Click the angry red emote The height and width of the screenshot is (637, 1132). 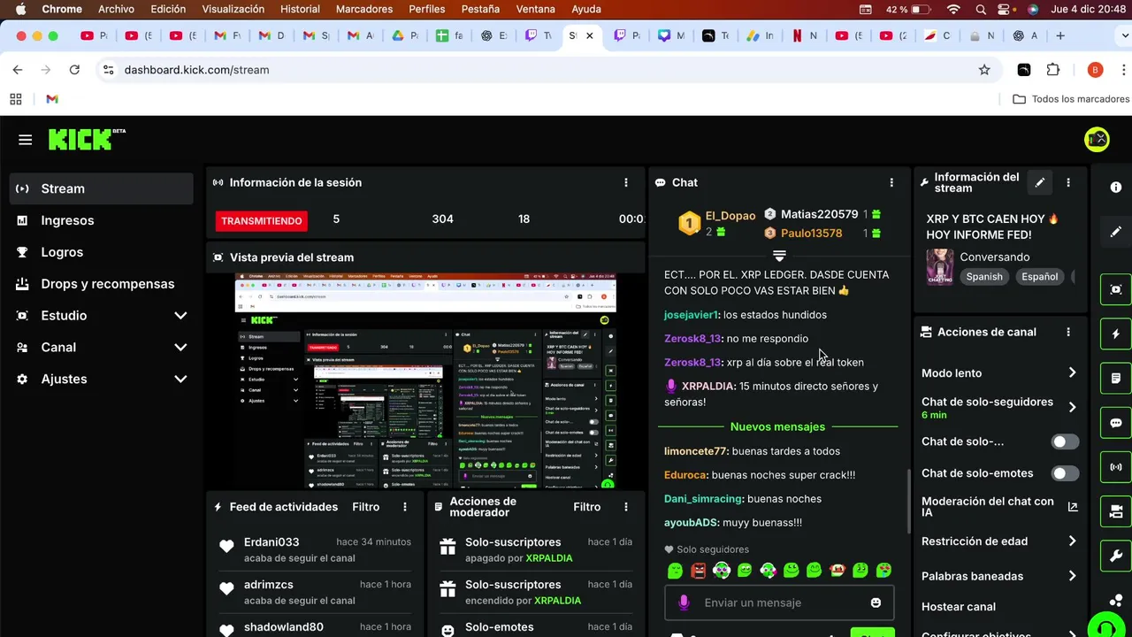click(x=699, y=571)
